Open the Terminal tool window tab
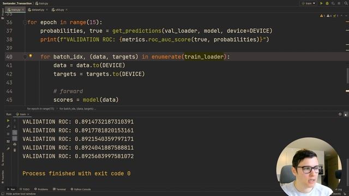Screen dimensions: 349x196 59,189
